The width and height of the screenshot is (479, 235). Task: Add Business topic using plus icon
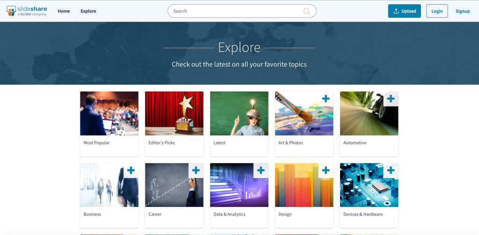pos(131,171)
